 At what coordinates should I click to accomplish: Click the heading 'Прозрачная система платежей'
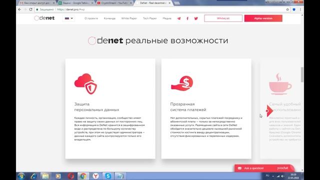[x=188, y=107]
